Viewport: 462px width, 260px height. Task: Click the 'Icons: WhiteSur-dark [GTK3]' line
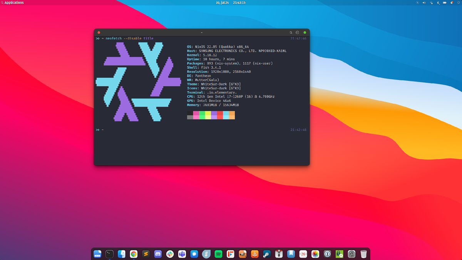coord(214,88)
